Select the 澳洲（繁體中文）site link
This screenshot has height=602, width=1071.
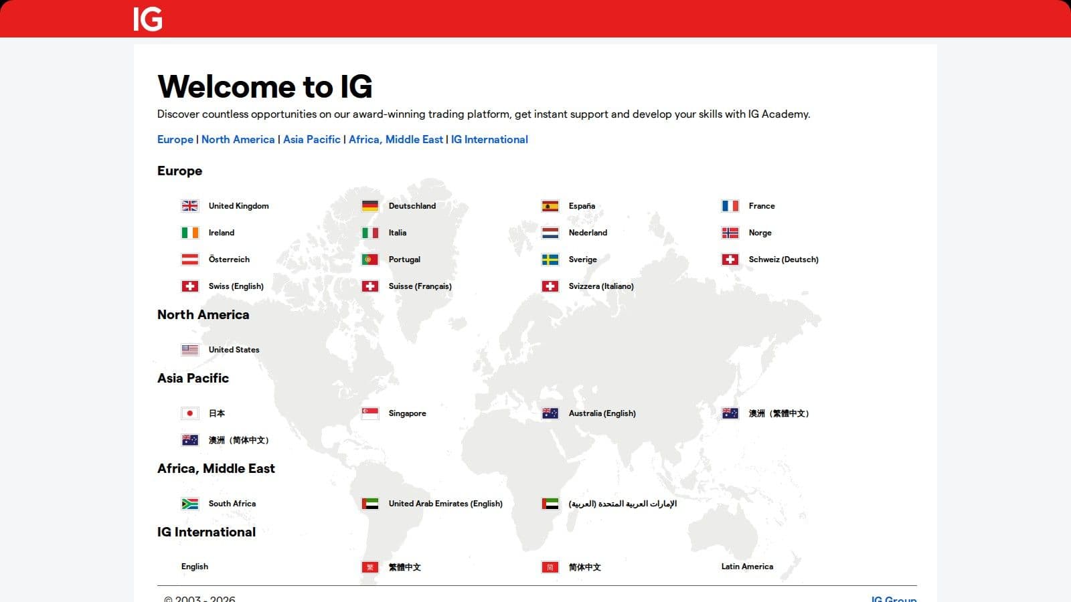click(x=779, y=413)
